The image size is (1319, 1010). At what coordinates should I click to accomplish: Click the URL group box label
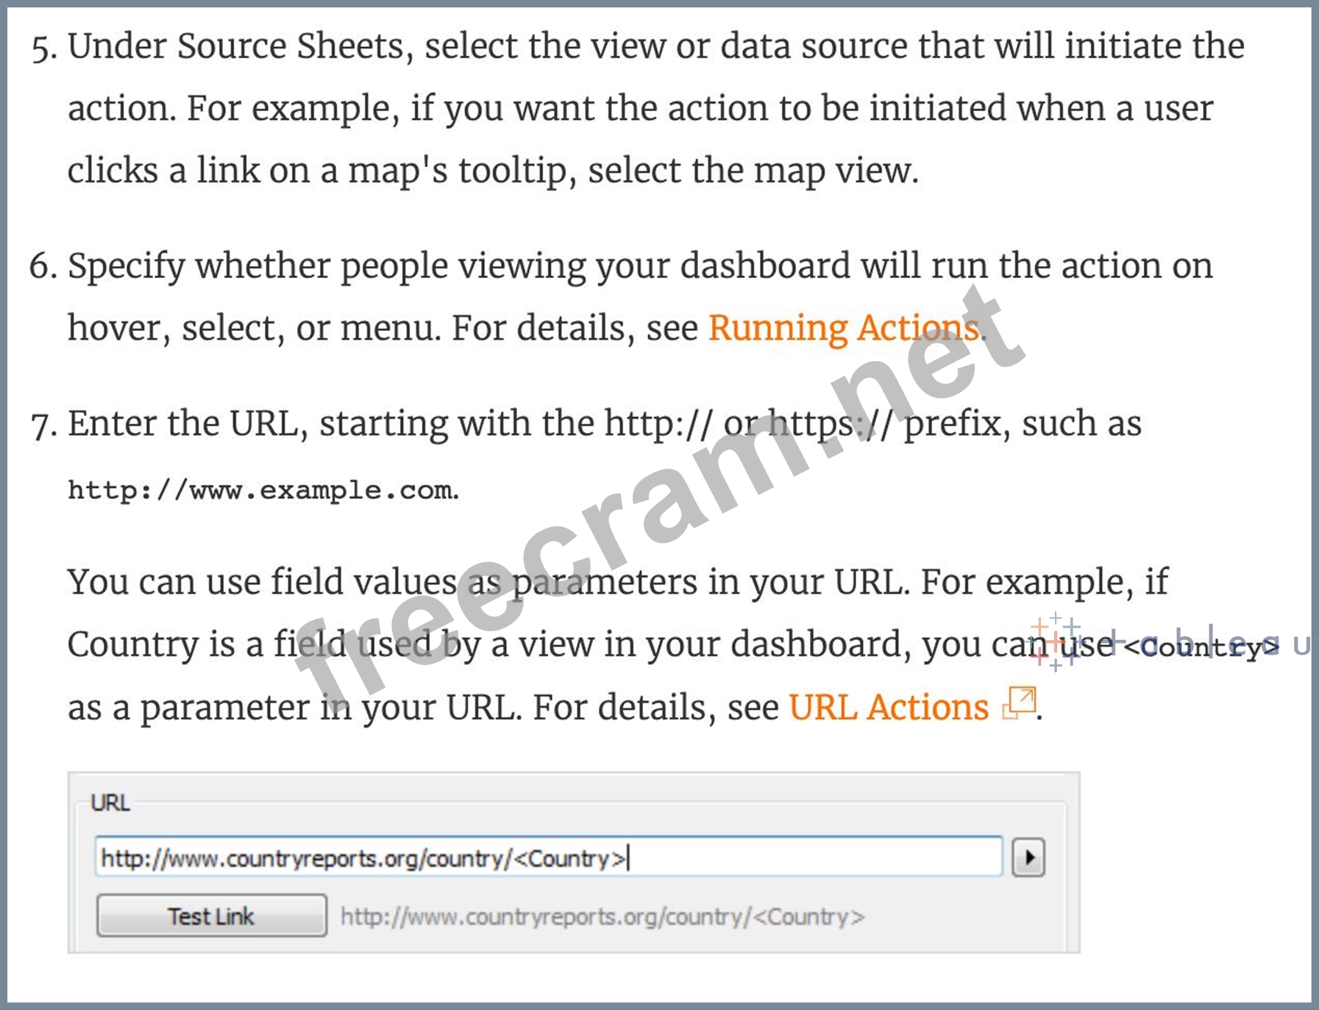coord(110,803)
